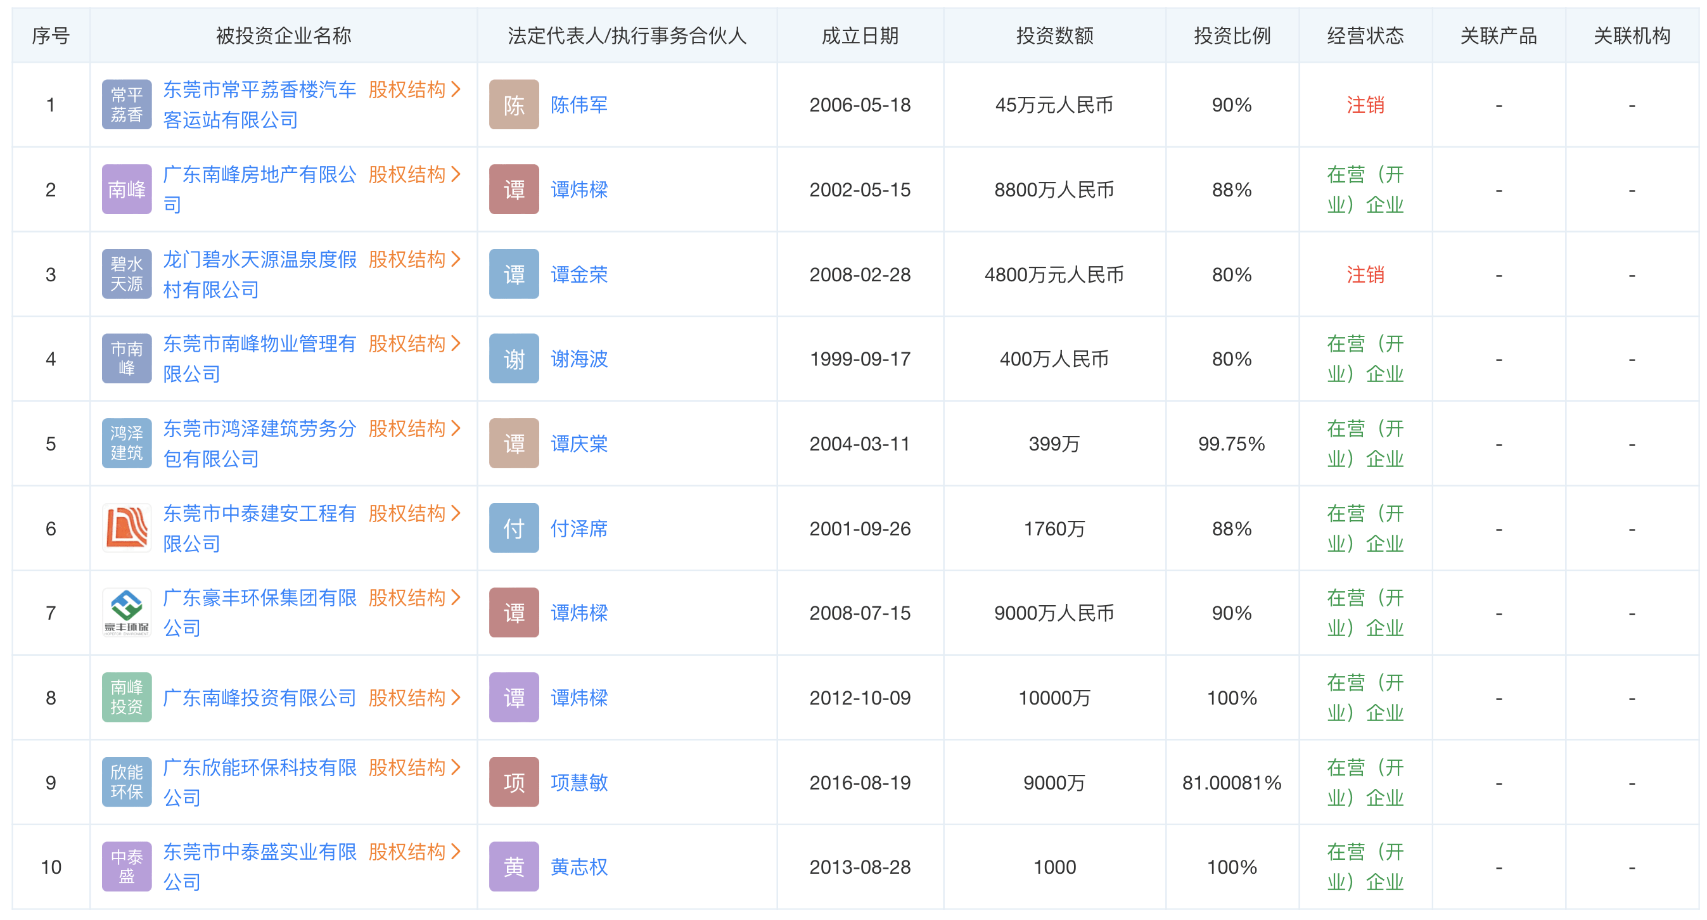Click the 碧水天源 company logo icon
Screen dimensions: 1707x920
tap(127, 274)
